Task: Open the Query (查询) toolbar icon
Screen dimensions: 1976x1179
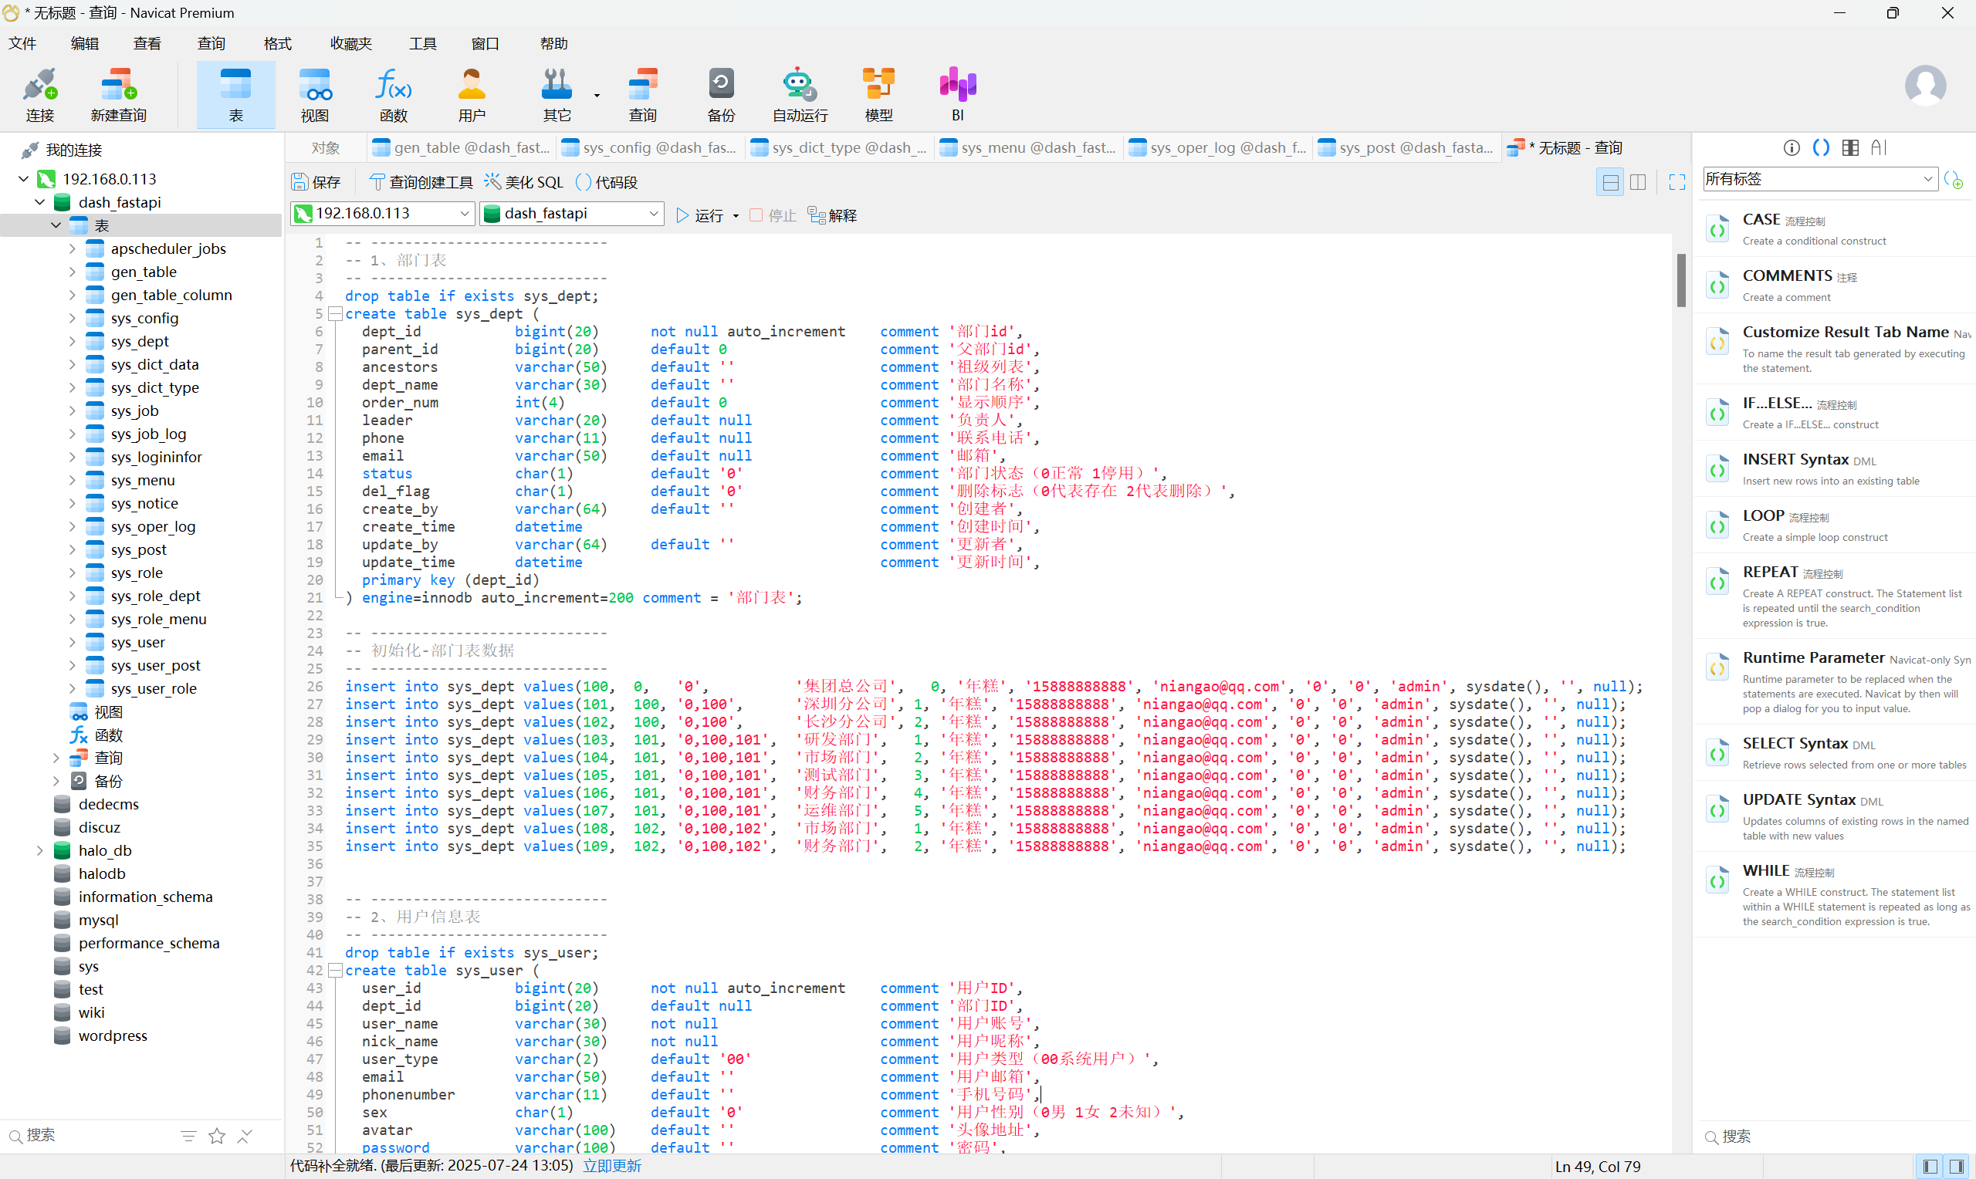Action: coord(643,96)
